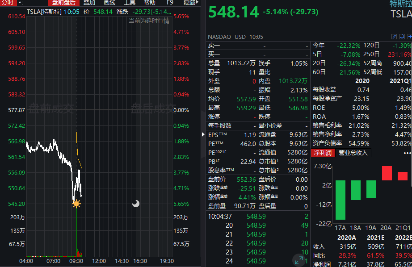Set a price alert with bell icon

click(x=402, y=37)
